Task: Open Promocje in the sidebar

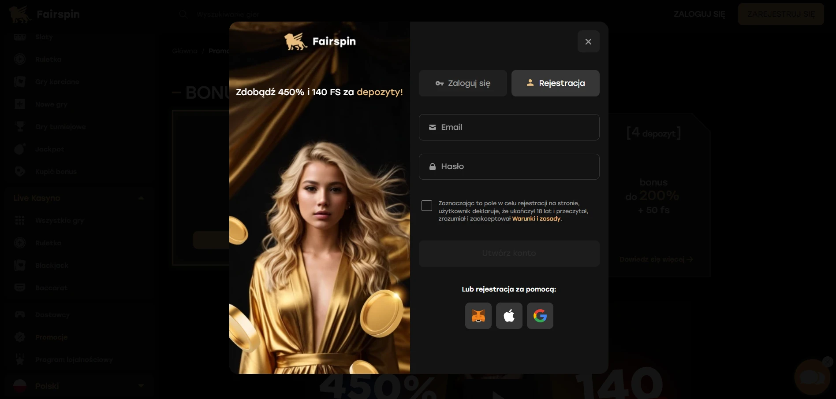Action: [52, 337]
